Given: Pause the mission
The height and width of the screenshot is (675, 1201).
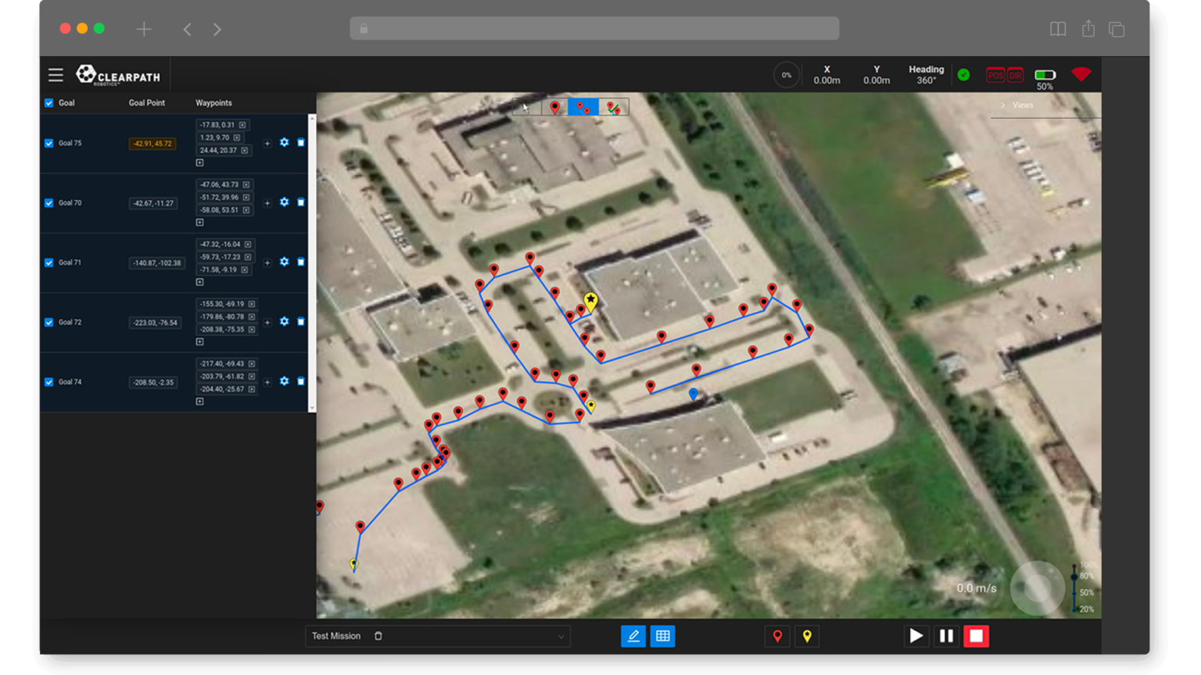Looking at the screenshot, I should (x=946, y=636).
